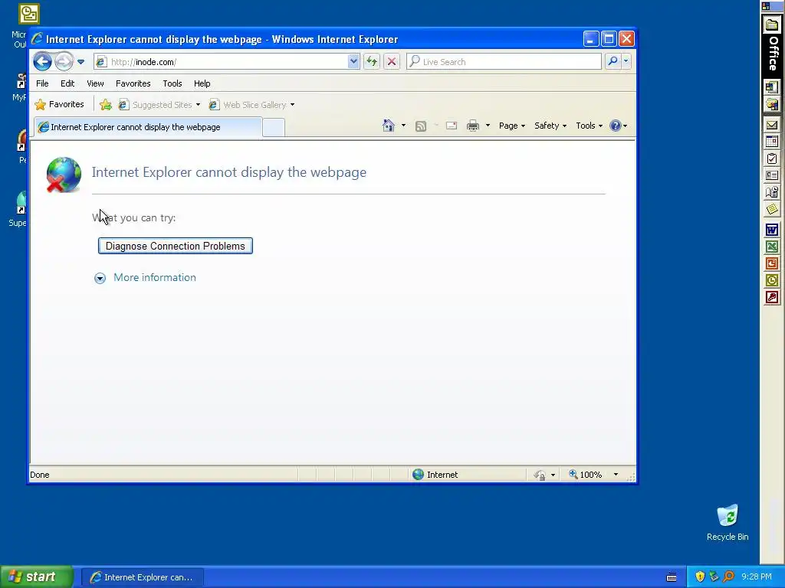Click New Contact card shortcut icon
Screen dimensions: 785x588
click(771, 175)
